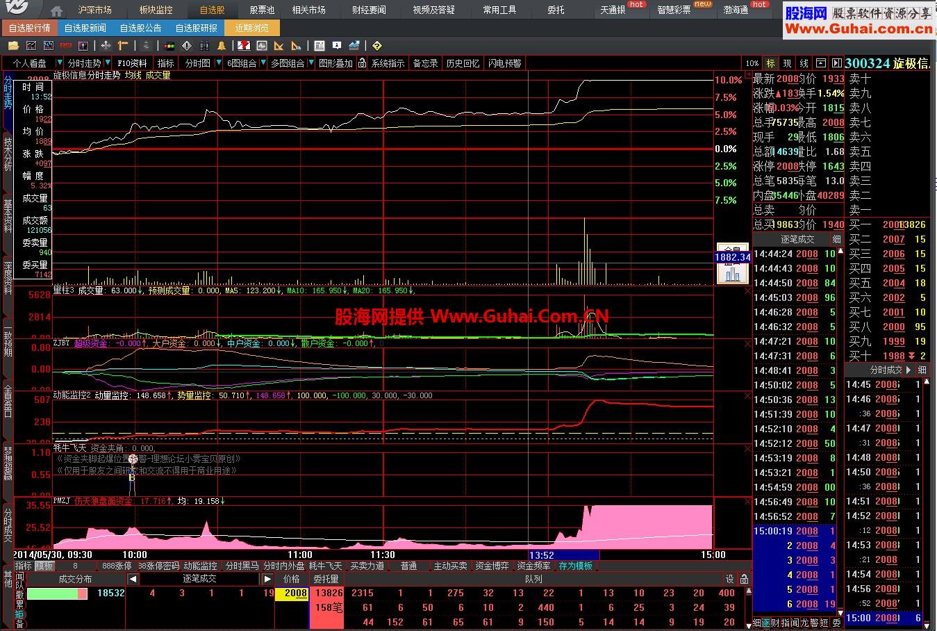Expand the 6图组合 dropdown arrow
Image resolution: width=937 pixels, height=631 pixels.
click(x=262, y=63)
